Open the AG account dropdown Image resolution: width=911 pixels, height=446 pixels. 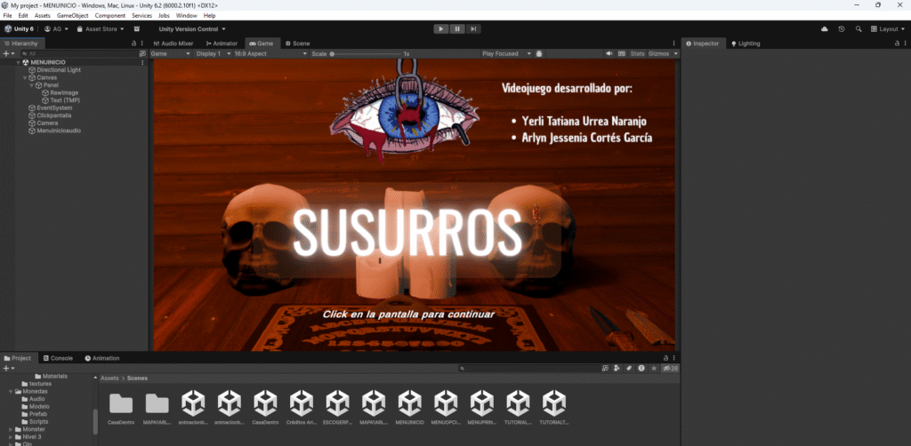tap(56, 29)
